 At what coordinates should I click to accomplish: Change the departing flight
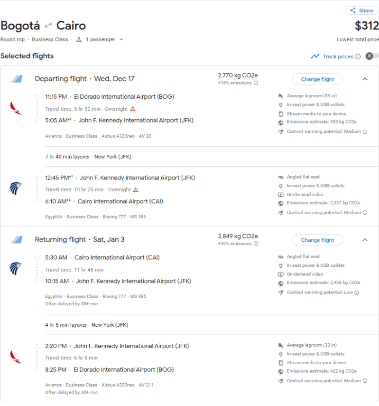[x=317, y=79]
